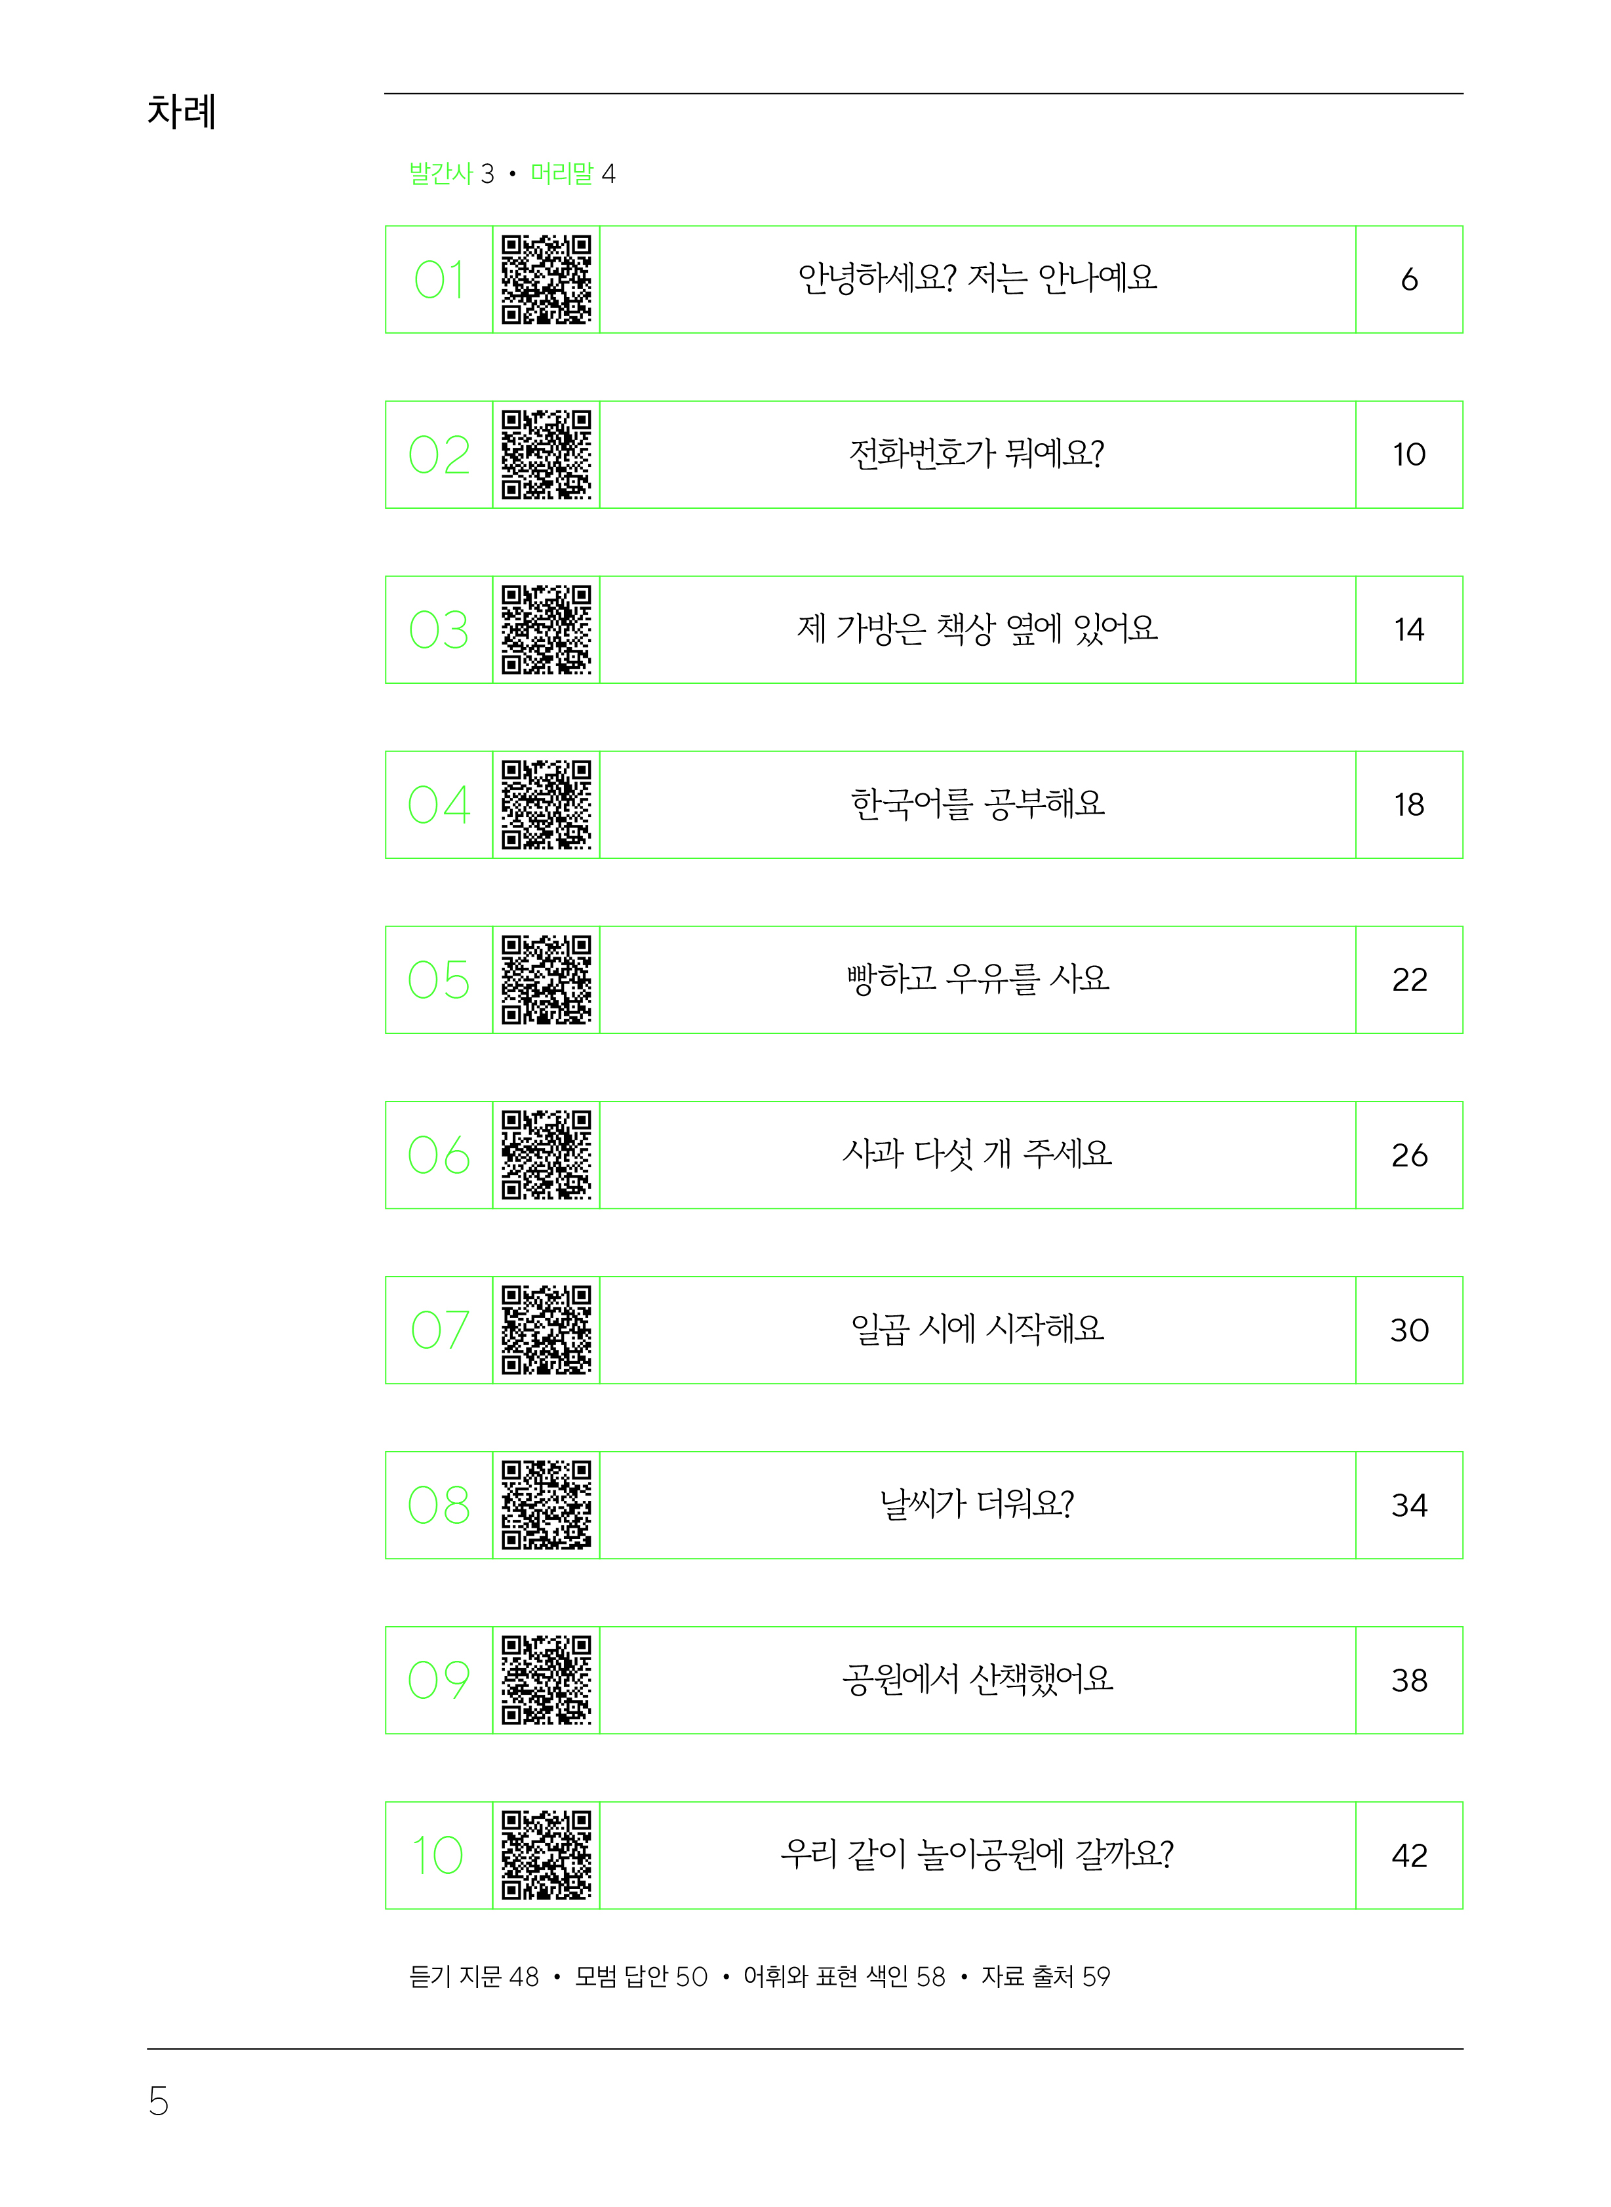Viewport: 1611px width, 2207px height.
Task: Click the QR code for lesson 10
Action: (x=546, y=1855)
